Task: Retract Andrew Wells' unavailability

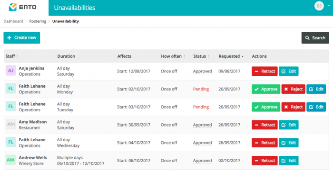Action: [264, 161]
